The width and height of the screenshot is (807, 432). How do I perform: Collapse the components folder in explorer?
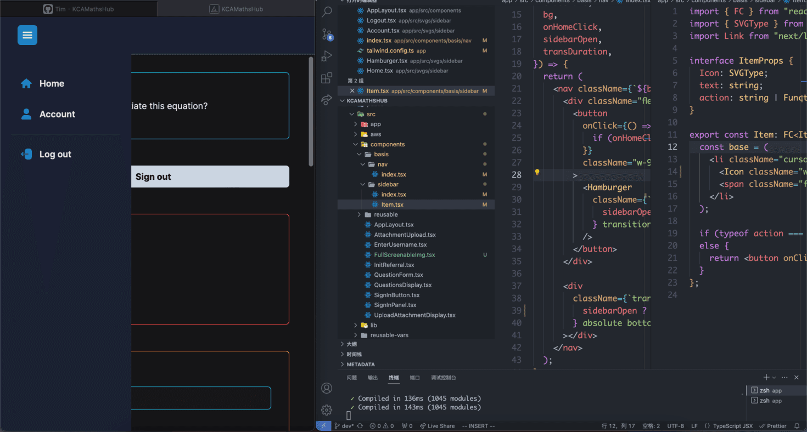point(387,144)
